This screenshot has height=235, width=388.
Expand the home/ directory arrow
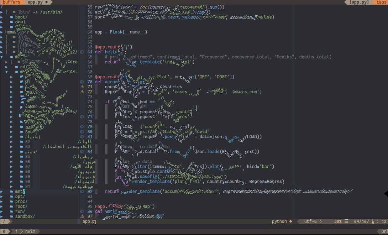[x=1, y=32]
